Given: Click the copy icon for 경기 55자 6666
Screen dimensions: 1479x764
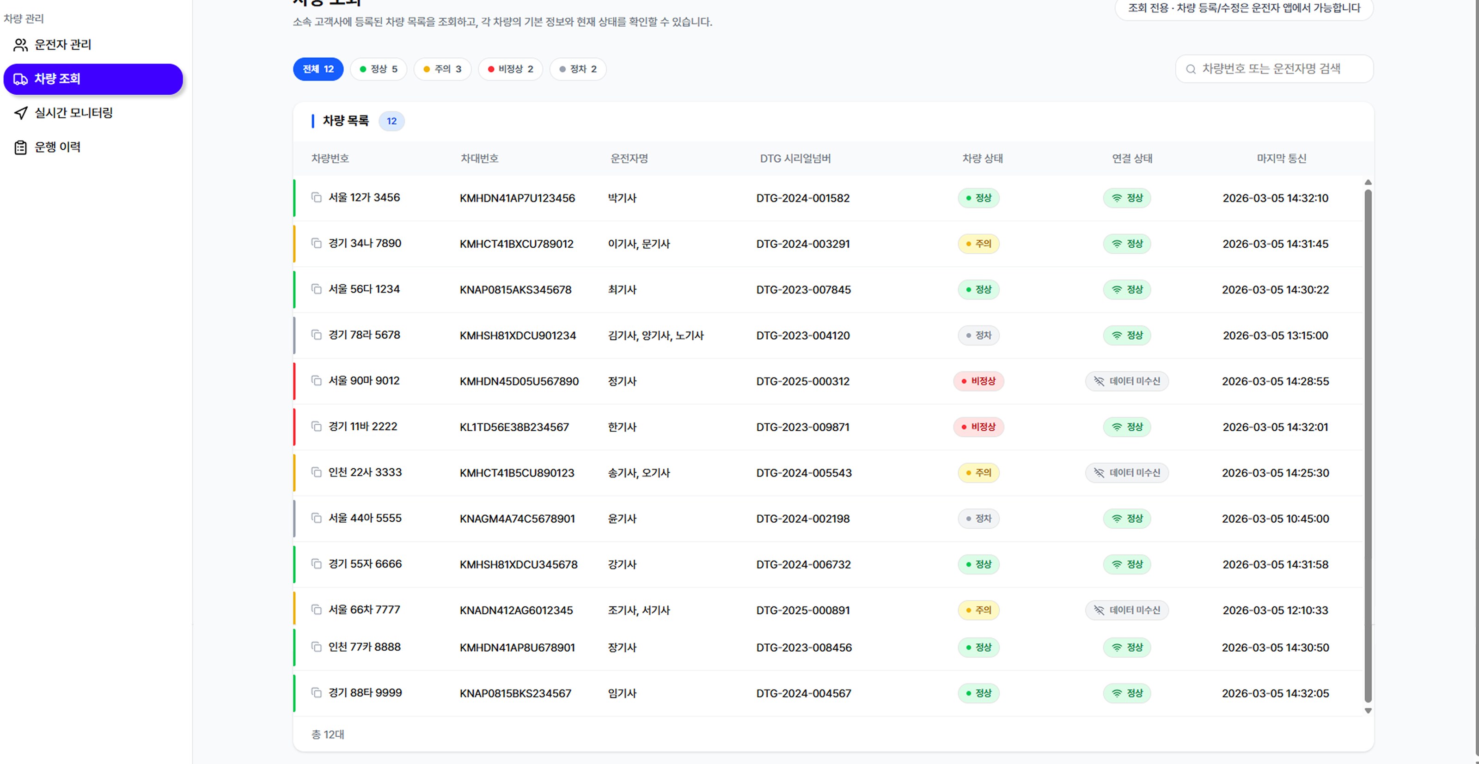Looking at the screenshot, I should [x=316, y=564].
